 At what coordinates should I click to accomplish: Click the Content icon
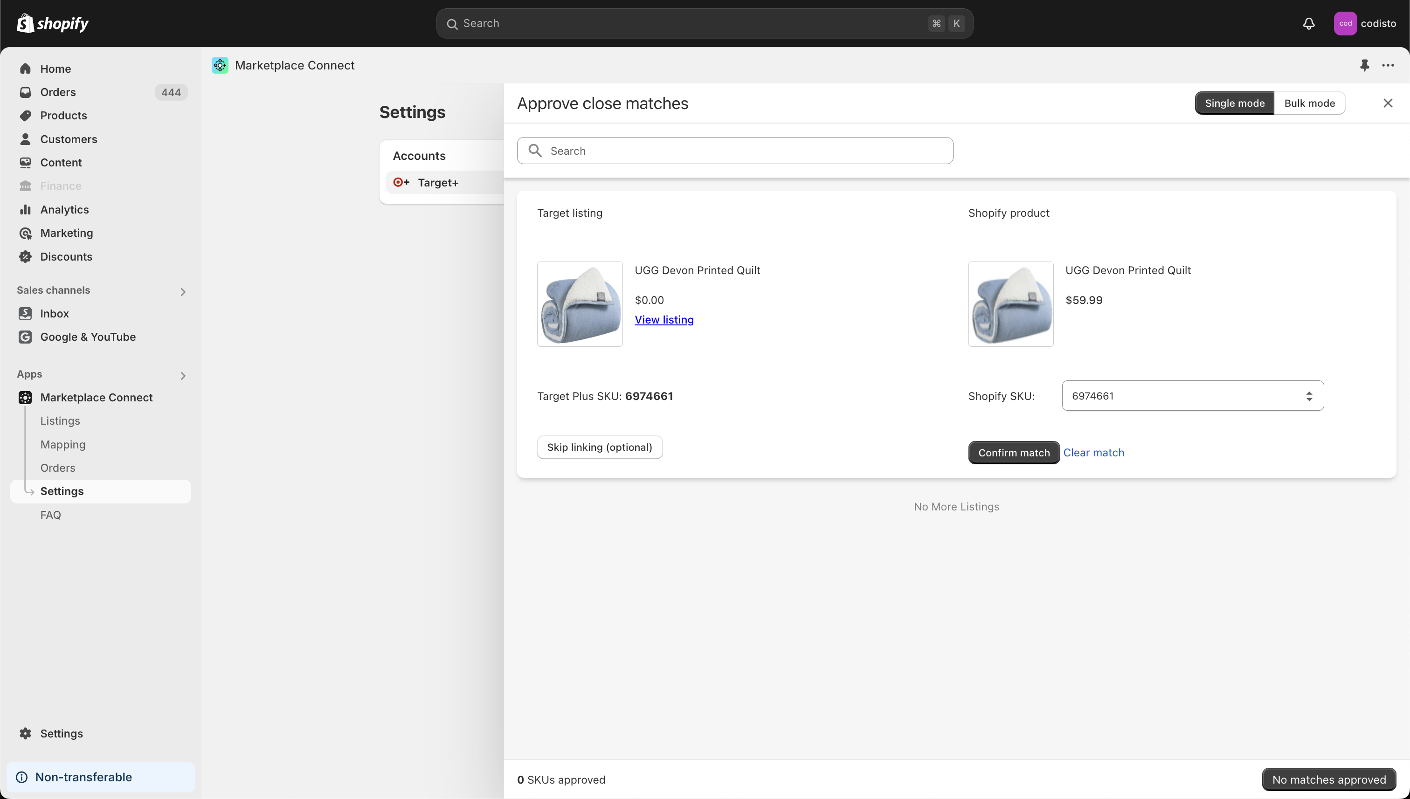click(25, 162)
